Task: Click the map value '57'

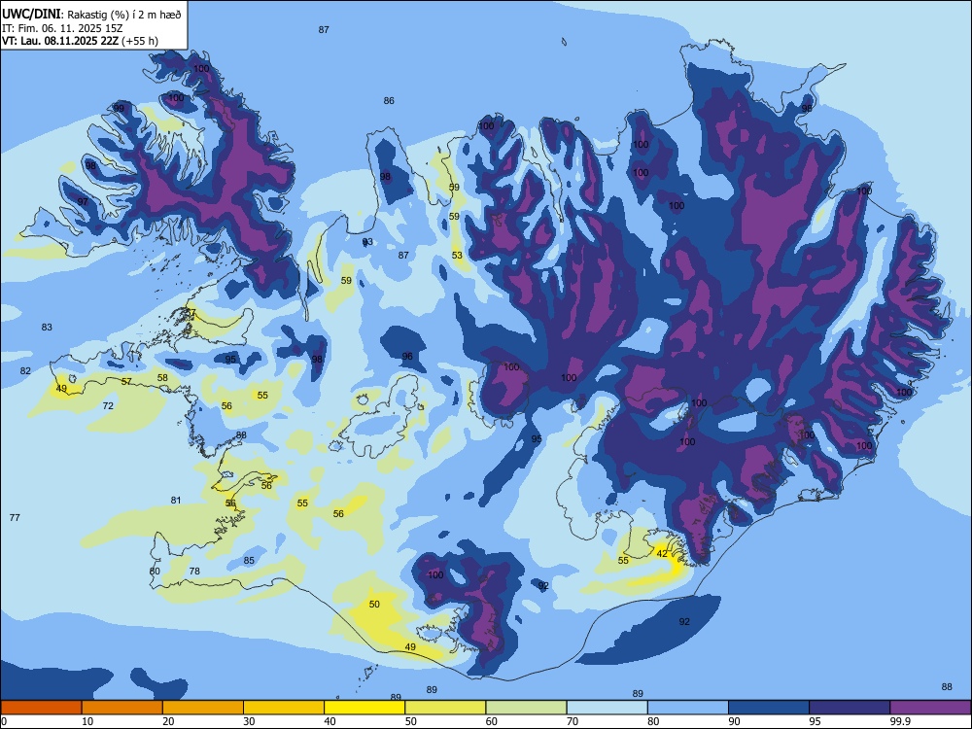Action: point(126,381)
